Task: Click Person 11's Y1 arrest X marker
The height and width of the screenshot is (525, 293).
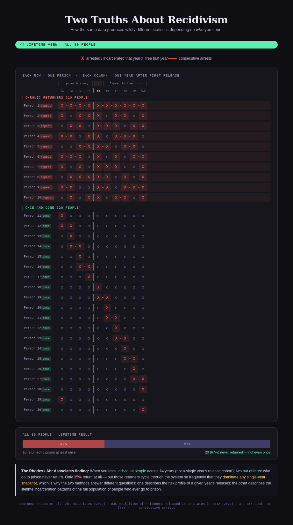Action: 62,216
